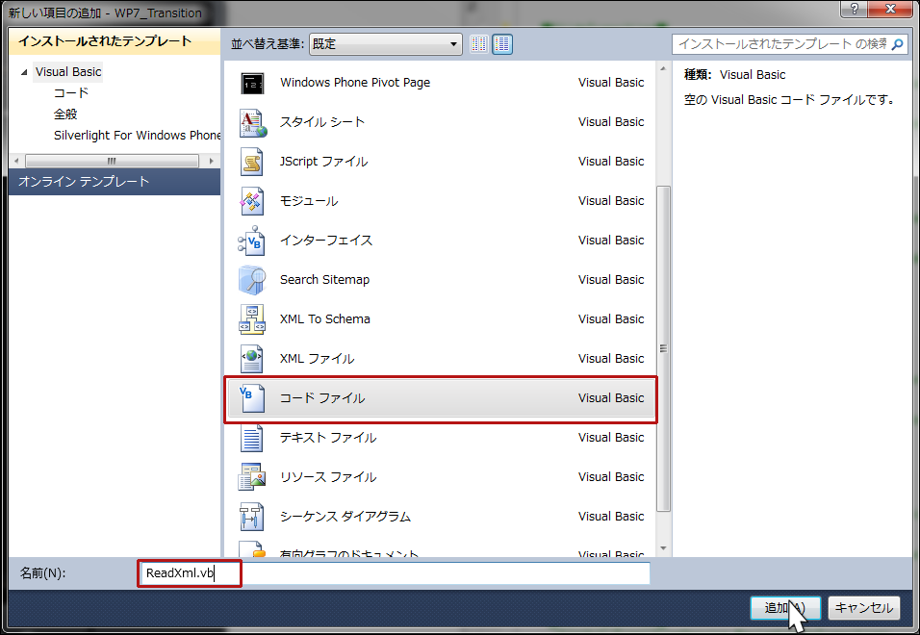This screenshot has width=920, height=635.
Task: Select the Search Sitemap template name
Action: click(x=324, y=280)
